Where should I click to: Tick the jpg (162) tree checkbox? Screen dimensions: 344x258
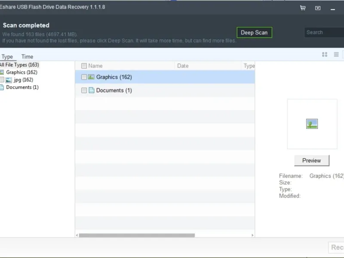[x=2, y=80]
